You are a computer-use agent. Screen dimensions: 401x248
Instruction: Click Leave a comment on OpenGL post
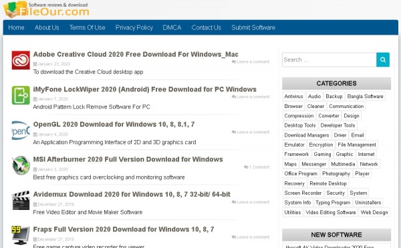(251, 132)
